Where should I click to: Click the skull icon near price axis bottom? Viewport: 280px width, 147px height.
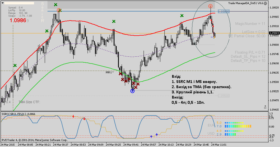(x=265, y=107)
